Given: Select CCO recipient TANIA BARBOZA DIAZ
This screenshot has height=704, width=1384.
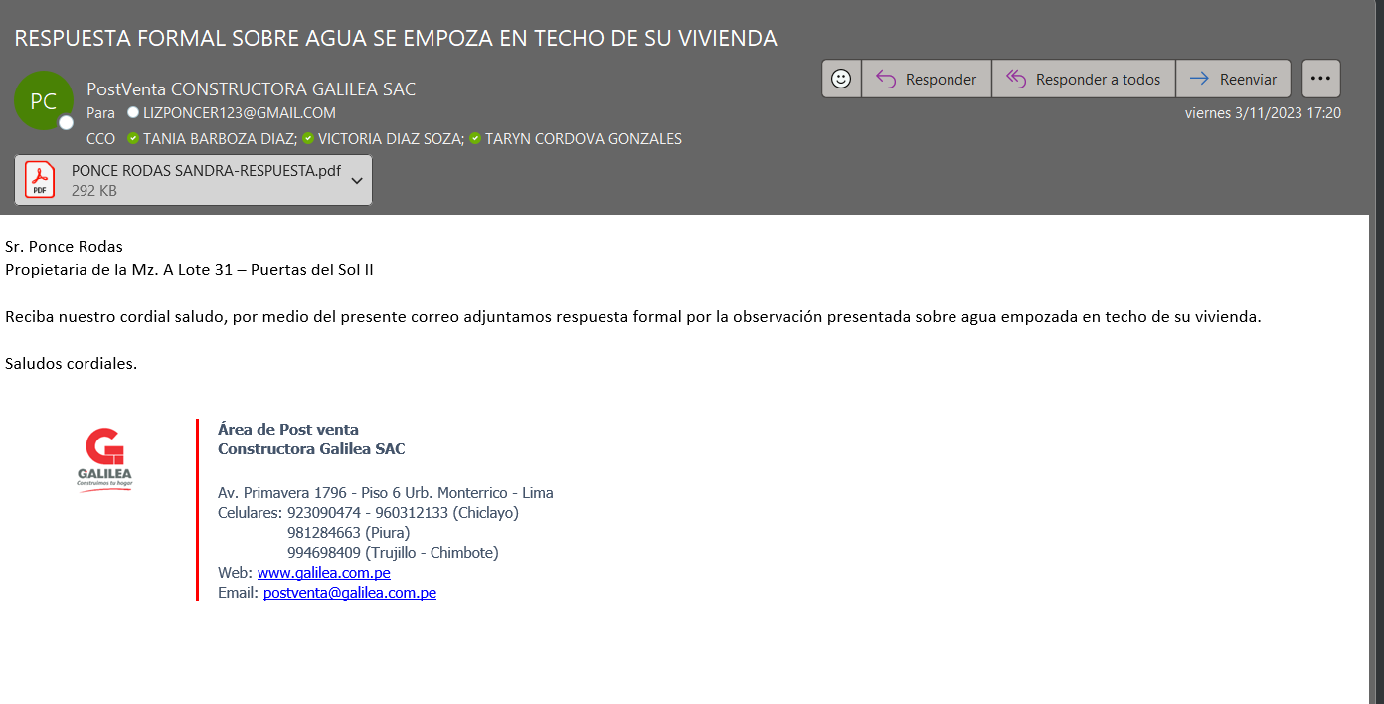Looking at the screenshot, I should click(x=220, y=139).
